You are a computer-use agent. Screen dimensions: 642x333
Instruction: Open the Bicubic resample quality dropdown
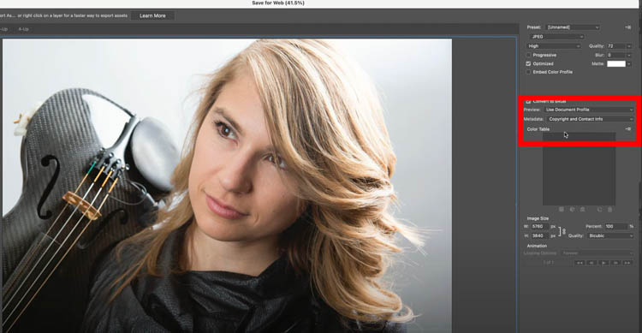610,236
